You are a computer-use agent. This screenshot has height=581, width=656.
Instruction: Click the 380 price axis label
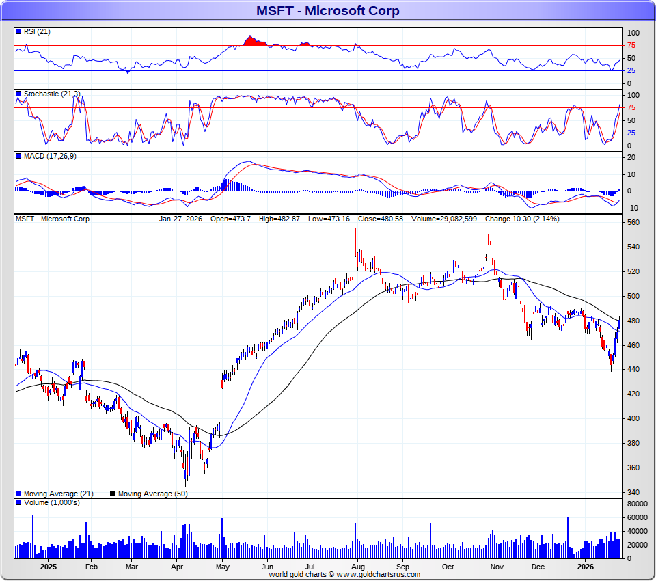(x=633, y=444)
